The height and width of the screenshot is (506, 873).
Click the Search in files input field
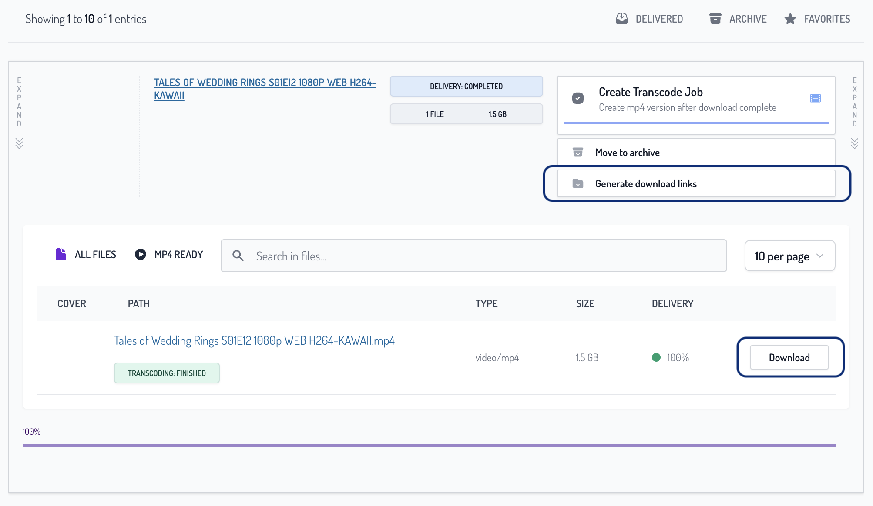[483, 256]
